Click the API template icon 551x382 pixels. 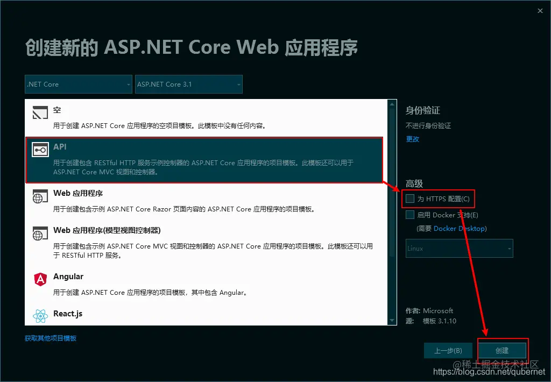tap(40, 150)
